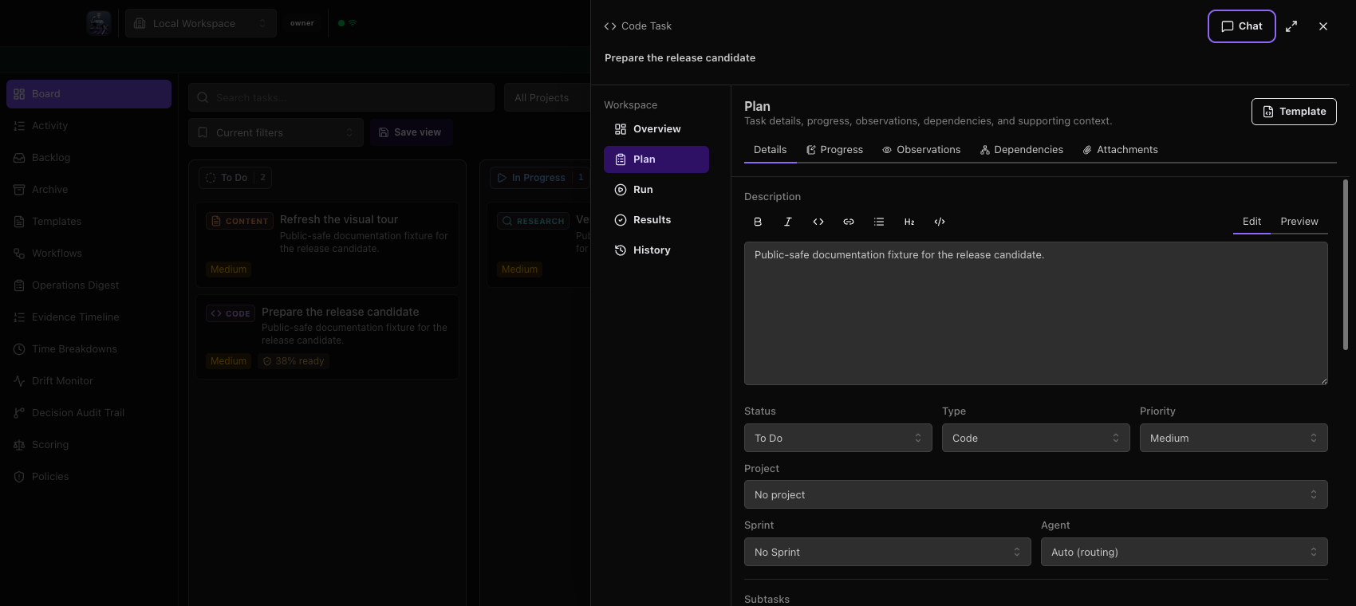
Task: Close the Code Task panel
Action: point(1323,26)
